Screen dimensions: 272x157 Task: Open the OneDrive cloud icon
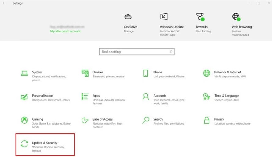click(128, 17)
